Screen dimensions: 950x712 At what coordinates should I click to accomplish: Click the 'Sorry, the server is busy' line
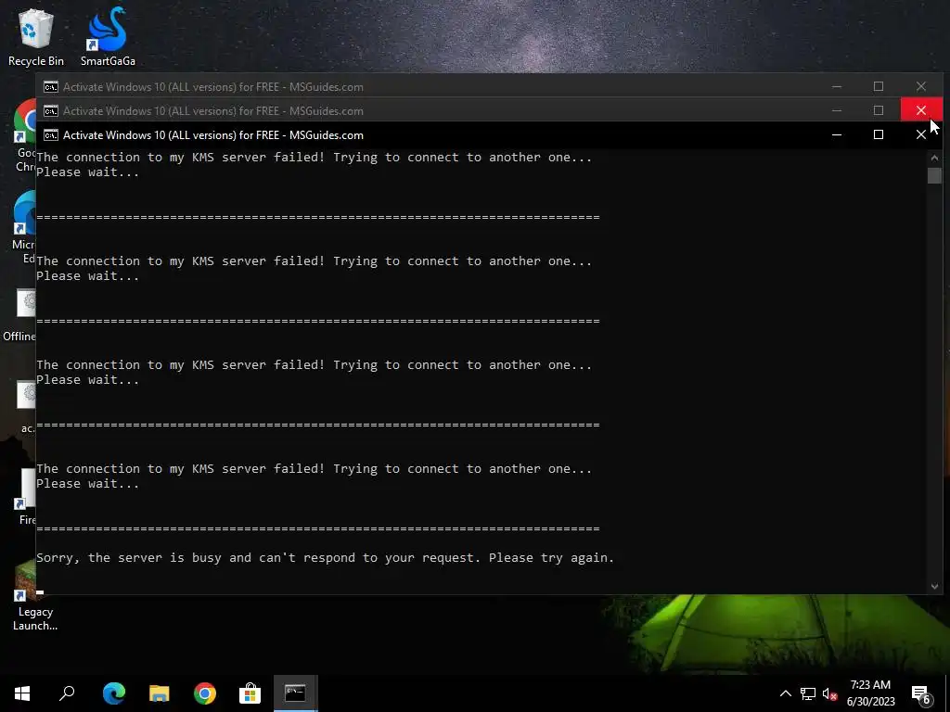326,557
